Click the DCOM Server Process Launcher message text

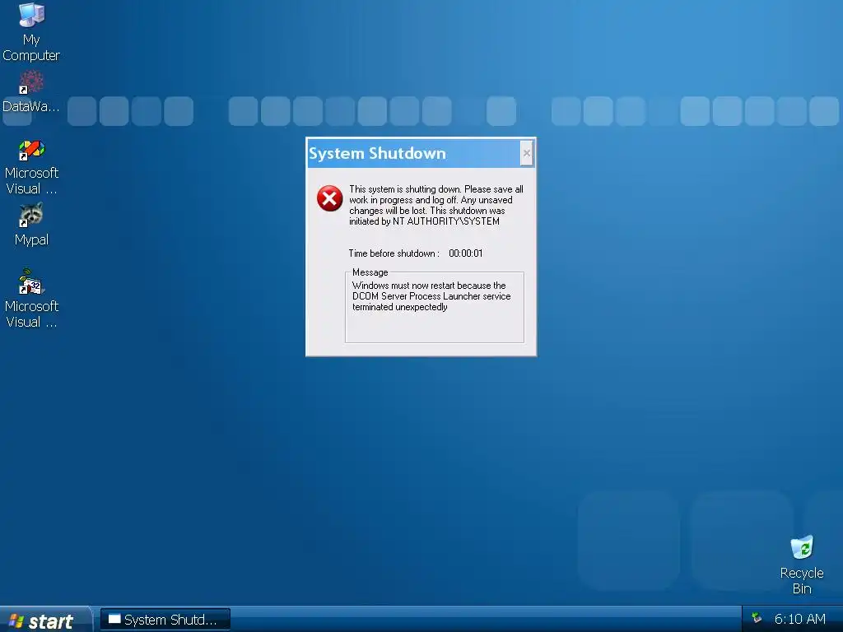(431, 296)
